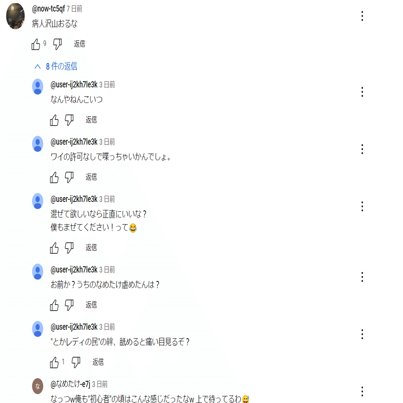Click 返信 under the top comment by @now-tc5qf
403x403 pixels.
click(79, 44)
